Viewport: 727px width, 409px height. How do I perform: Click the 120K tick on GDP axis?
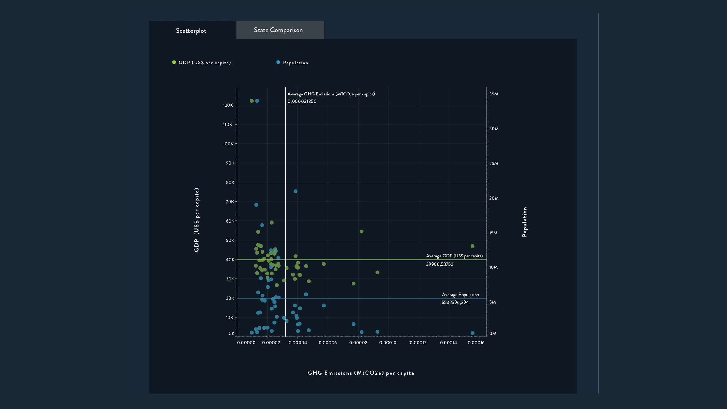coord(228,105)
